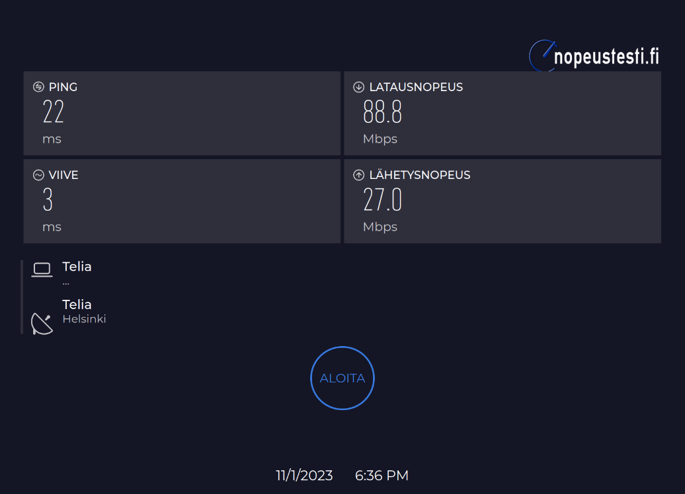Click the jitter wave icon beside VIIVE
Screen dimensions: 685x494
[38, 175]
